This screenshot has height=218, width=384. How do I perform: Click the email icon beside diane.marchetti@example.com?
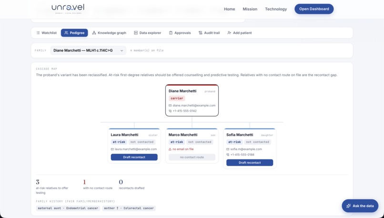(170, 106)
